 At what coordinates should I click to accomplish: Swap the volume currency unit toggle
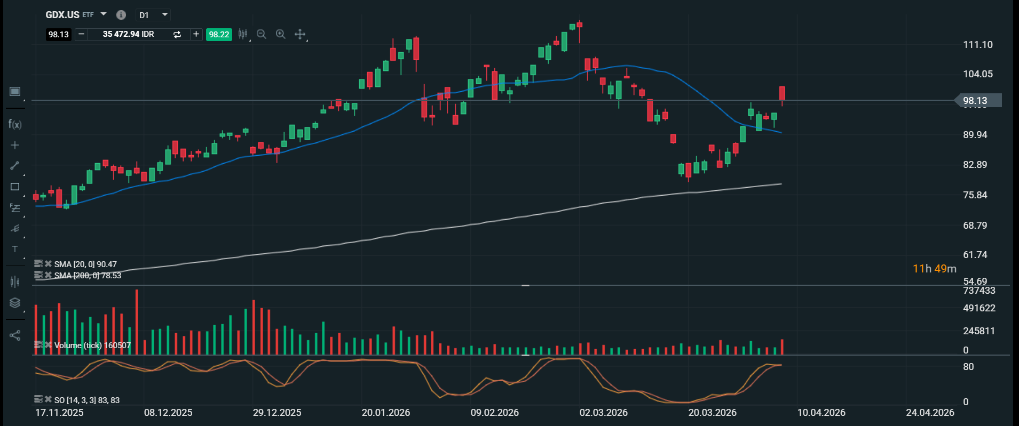[x=177, y=34]
